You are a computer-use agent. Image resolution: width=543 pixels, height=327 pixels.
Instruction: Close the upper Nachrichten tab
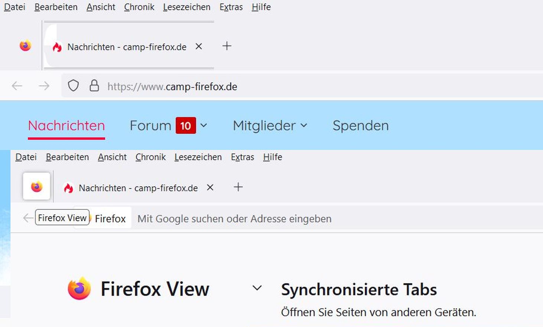pyautogui.click(x=199, y=46)
